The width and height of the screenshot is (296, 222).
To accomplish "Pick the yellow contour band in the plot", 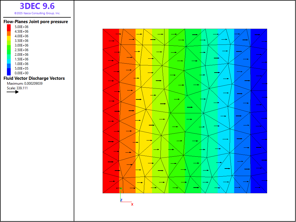I will (x=144, y=110).
